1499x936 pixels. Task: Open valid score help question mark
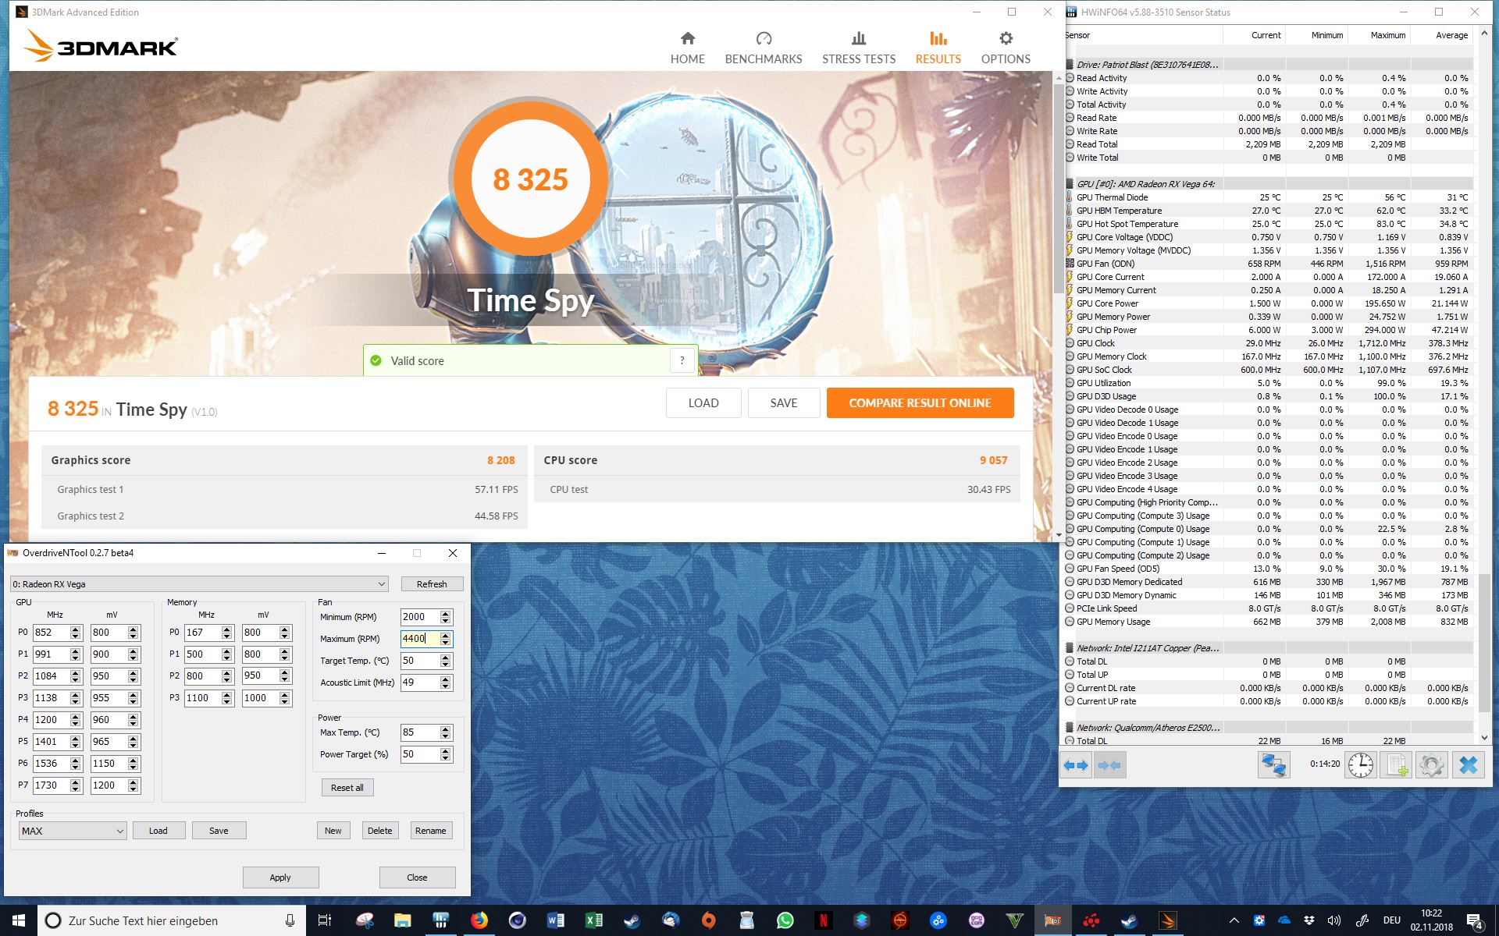[682, 360]
